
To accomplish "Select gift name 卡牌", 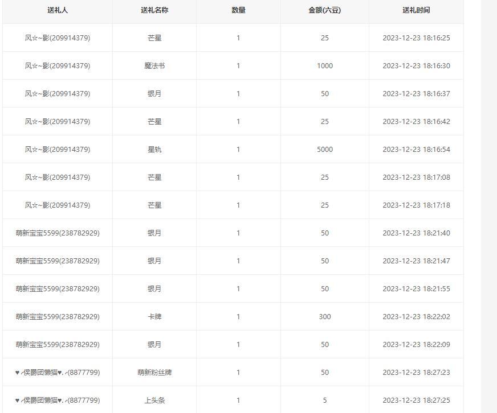I will click(154, 316).
